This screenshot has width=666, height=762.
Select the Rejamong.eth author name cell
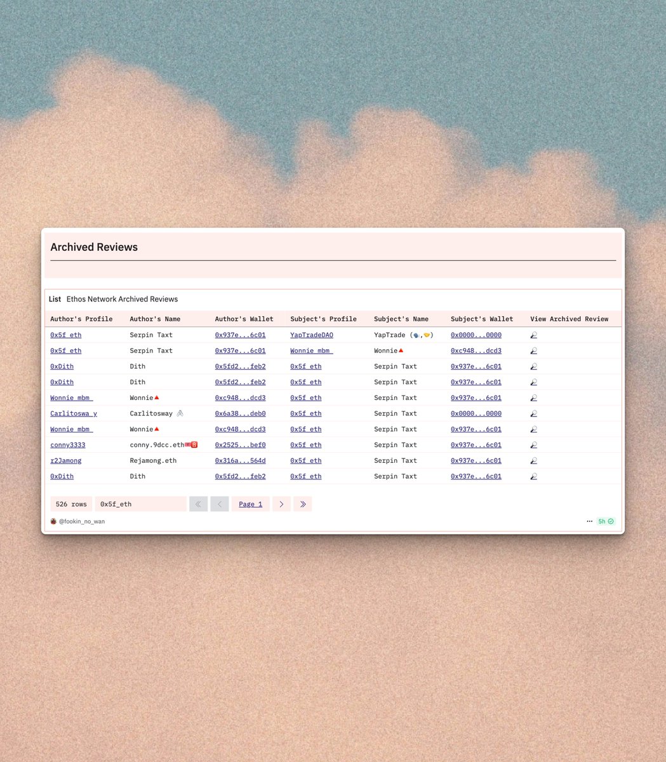tap(153, 460)
